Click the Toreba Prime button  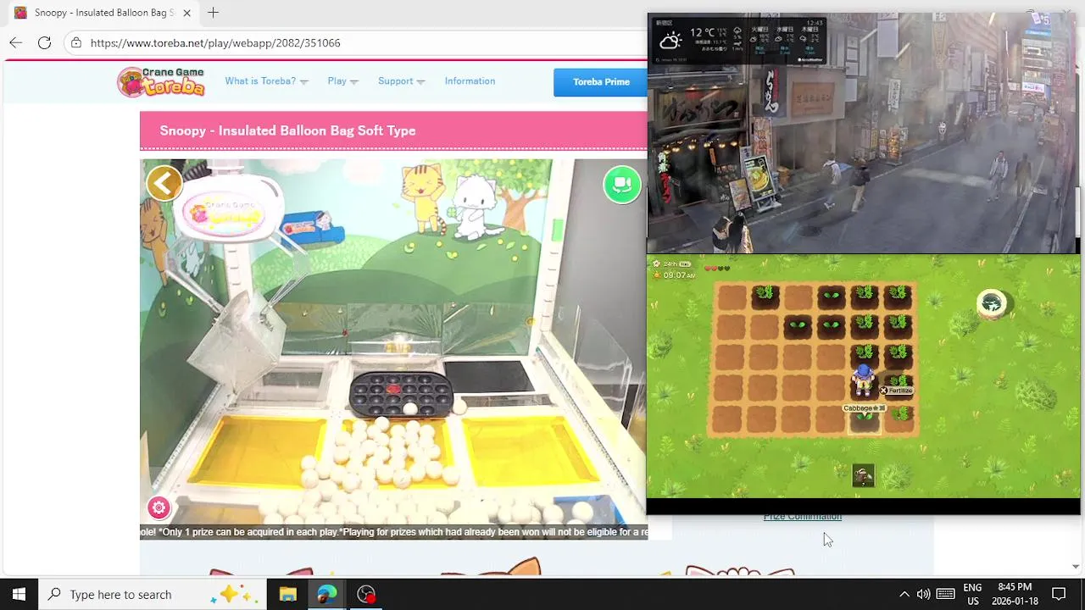[601, 82]
